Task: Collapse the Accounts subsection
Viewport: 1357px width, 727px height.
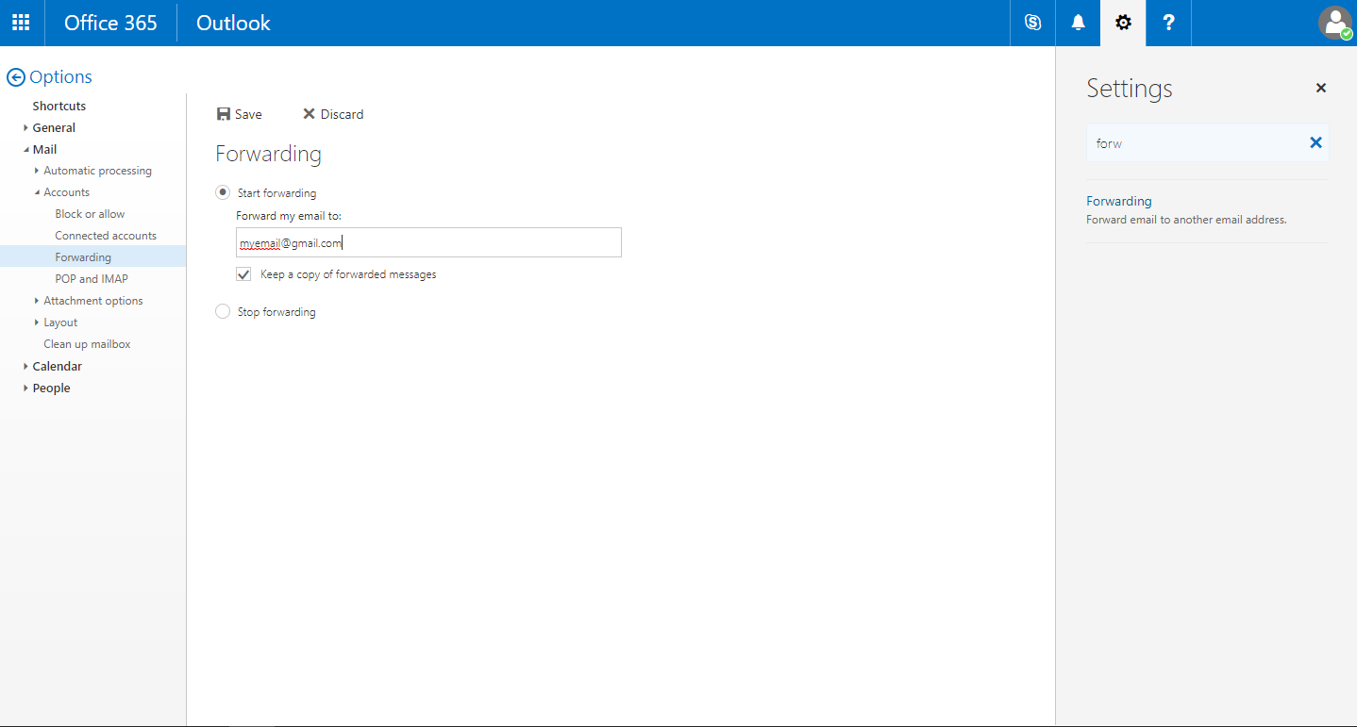Action: pyautogui.click(x=37, y=192)
